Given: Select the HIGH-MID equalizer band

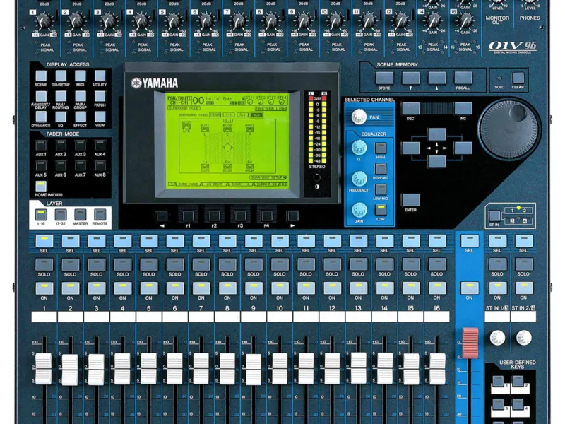Looking at the screenshot, I should [381, 169].
